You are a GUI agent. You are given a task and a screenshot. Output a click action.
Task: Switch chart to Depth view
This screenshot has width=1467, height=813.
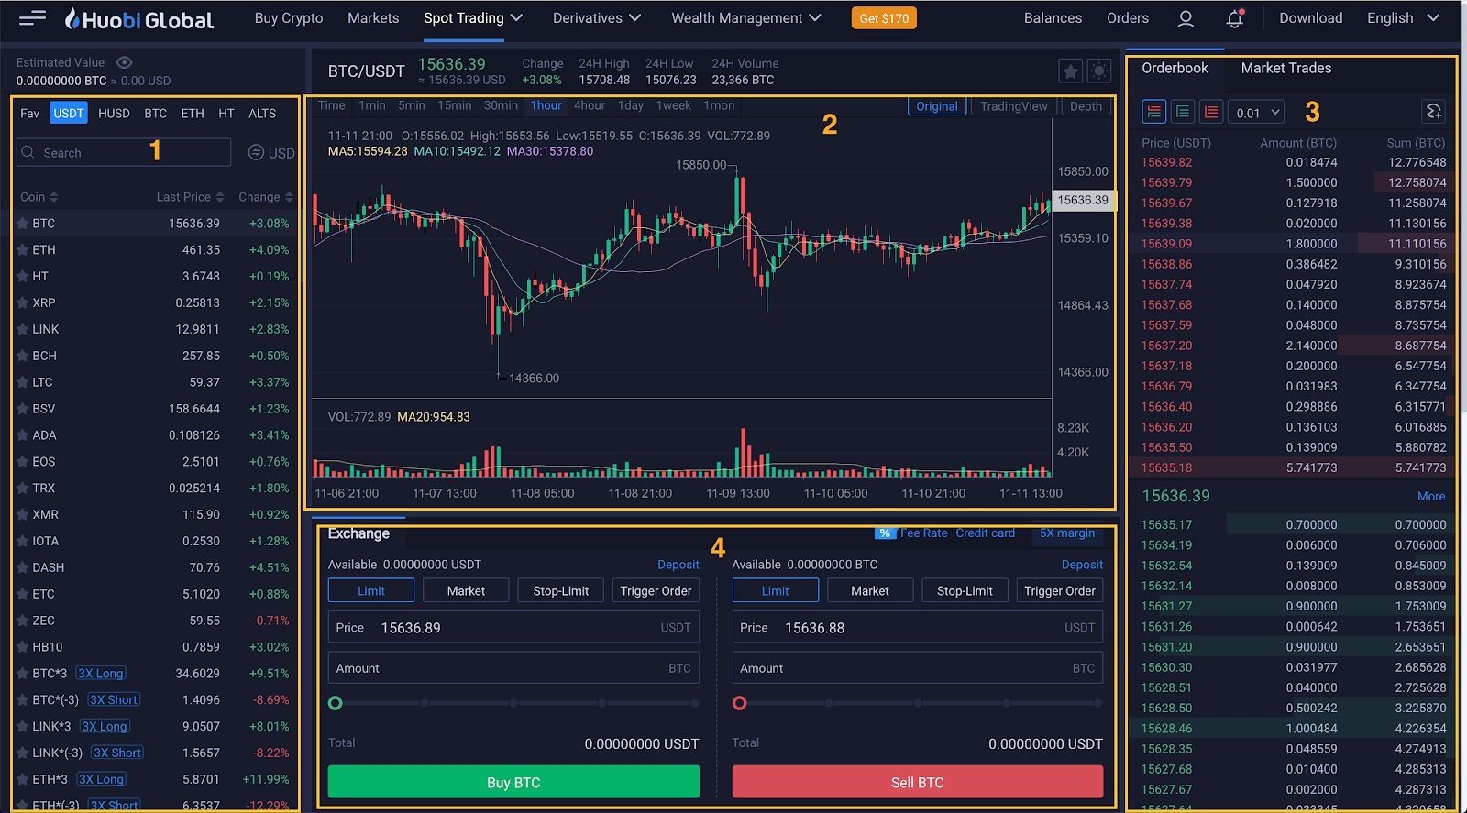[1086, 106]
